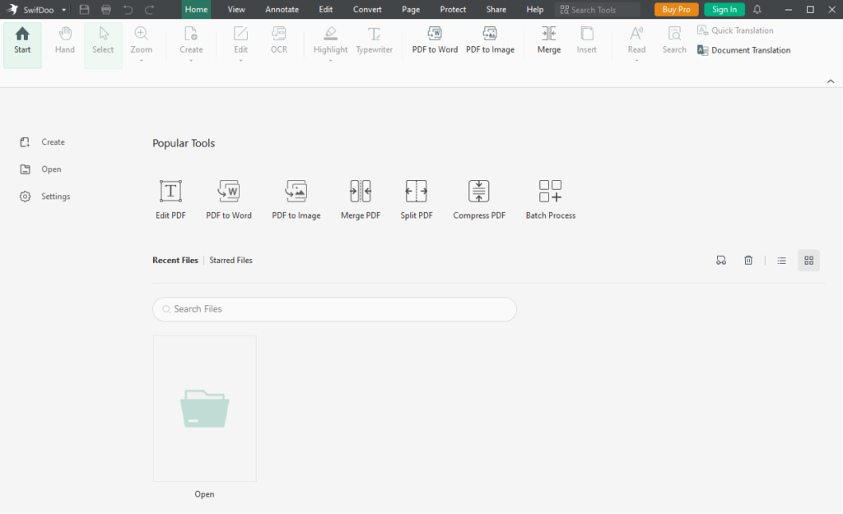The width and height of the screenshot is (843, 514).
Task: Click the Buy Pro button
Action: [x=676, y=10]
